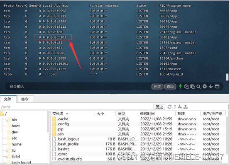The width and height of the screenshot is (230, 165).
Task: Sort files by the 类型 column header
Action: click(x=127, y=114)
